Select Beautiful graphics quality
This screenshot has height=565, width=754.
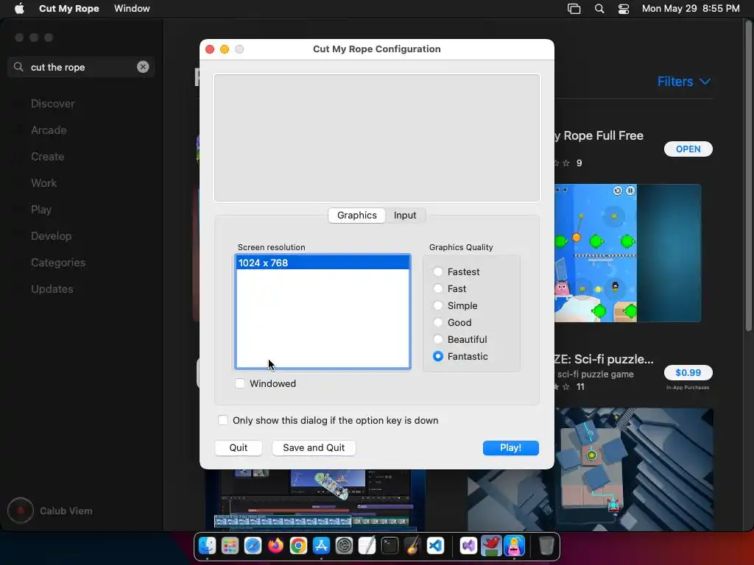pos(437,339)
